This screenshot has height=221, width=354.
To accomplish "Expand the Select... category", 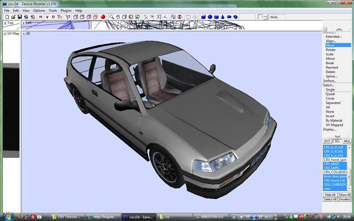I will [x=329, y=85].
